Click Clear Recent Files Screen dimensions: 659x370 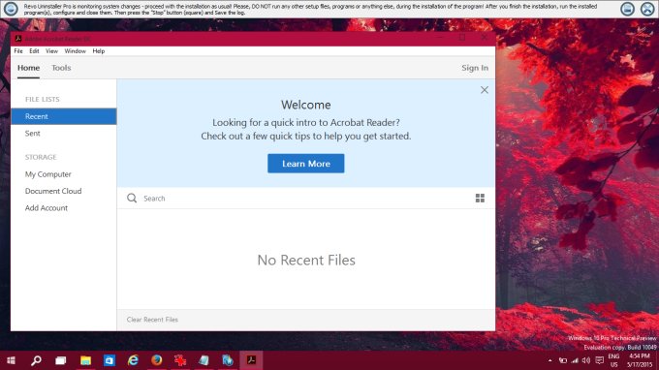pos(152,320)
